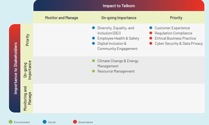Select the green bullet beside Resource Management
The width and height of the screenshot is (209, 125).
[94, 71]
